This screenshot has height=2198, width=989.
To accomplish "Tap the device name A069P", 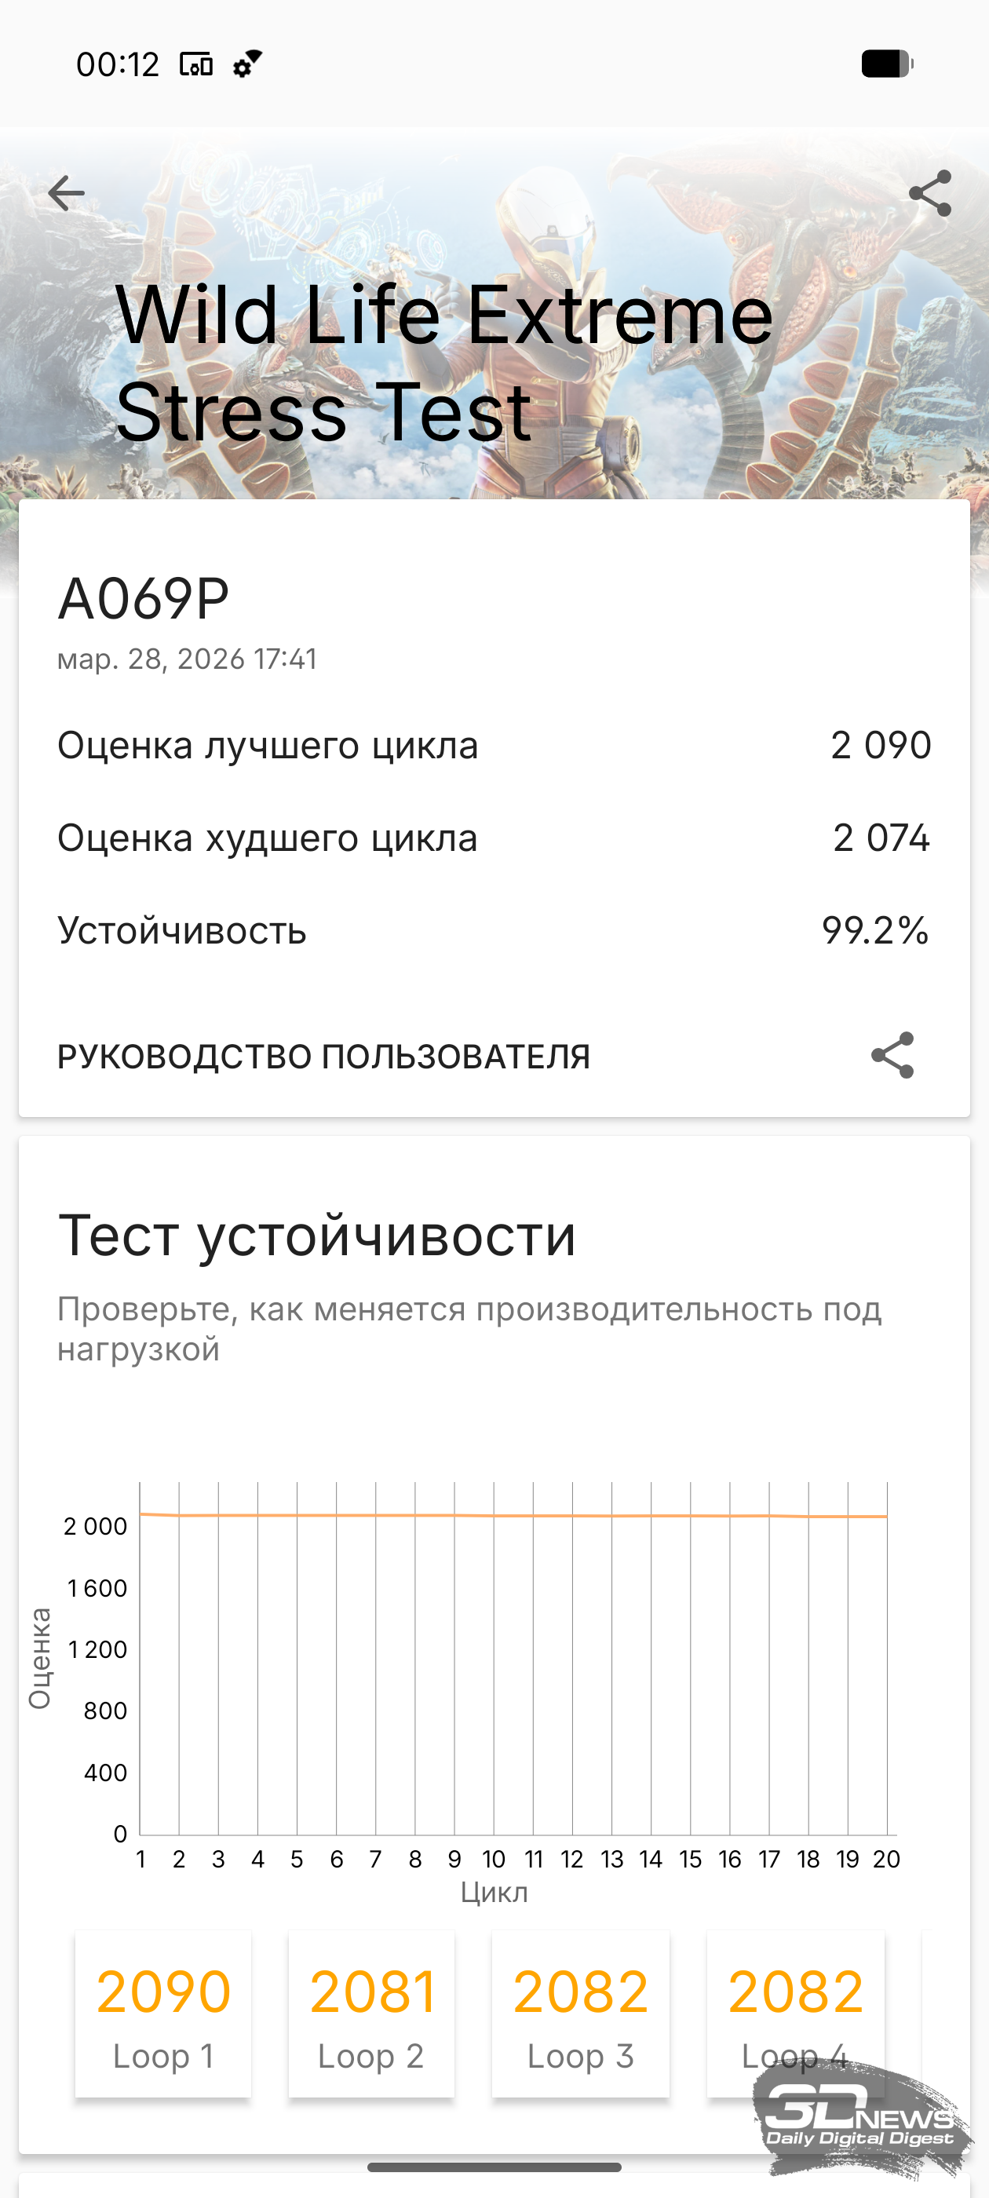I will [144, 598].
